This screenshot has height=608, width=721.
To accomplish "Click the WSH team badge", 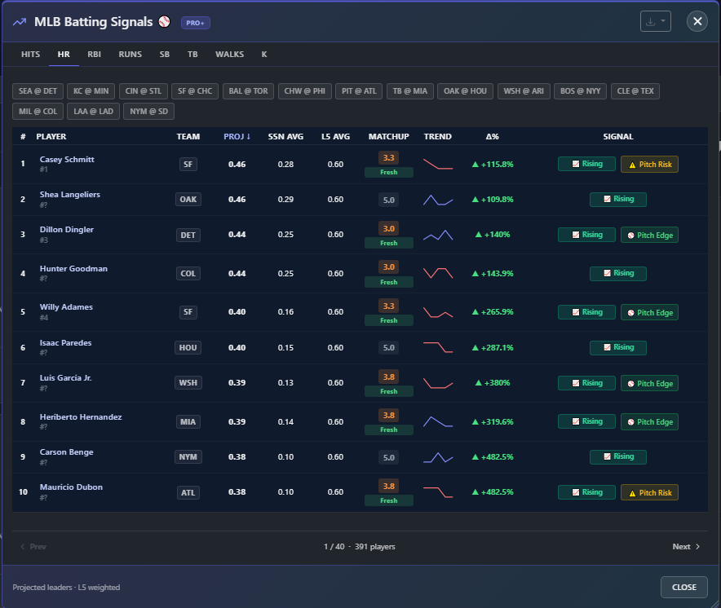I will click(188, 383).
